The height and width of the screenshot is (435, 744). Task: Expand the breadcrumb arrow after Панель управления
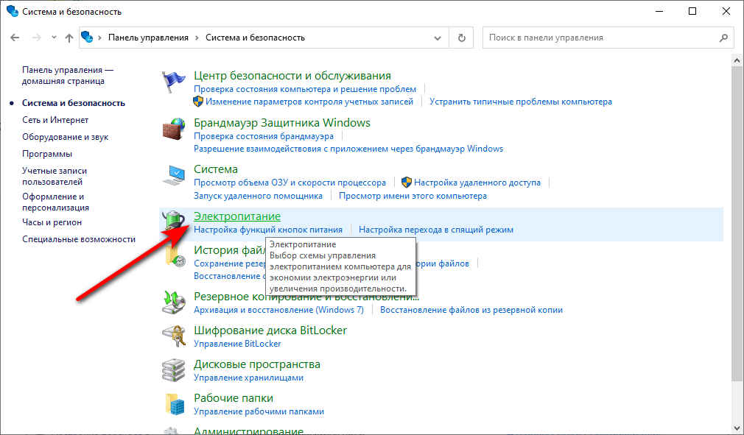197,38
